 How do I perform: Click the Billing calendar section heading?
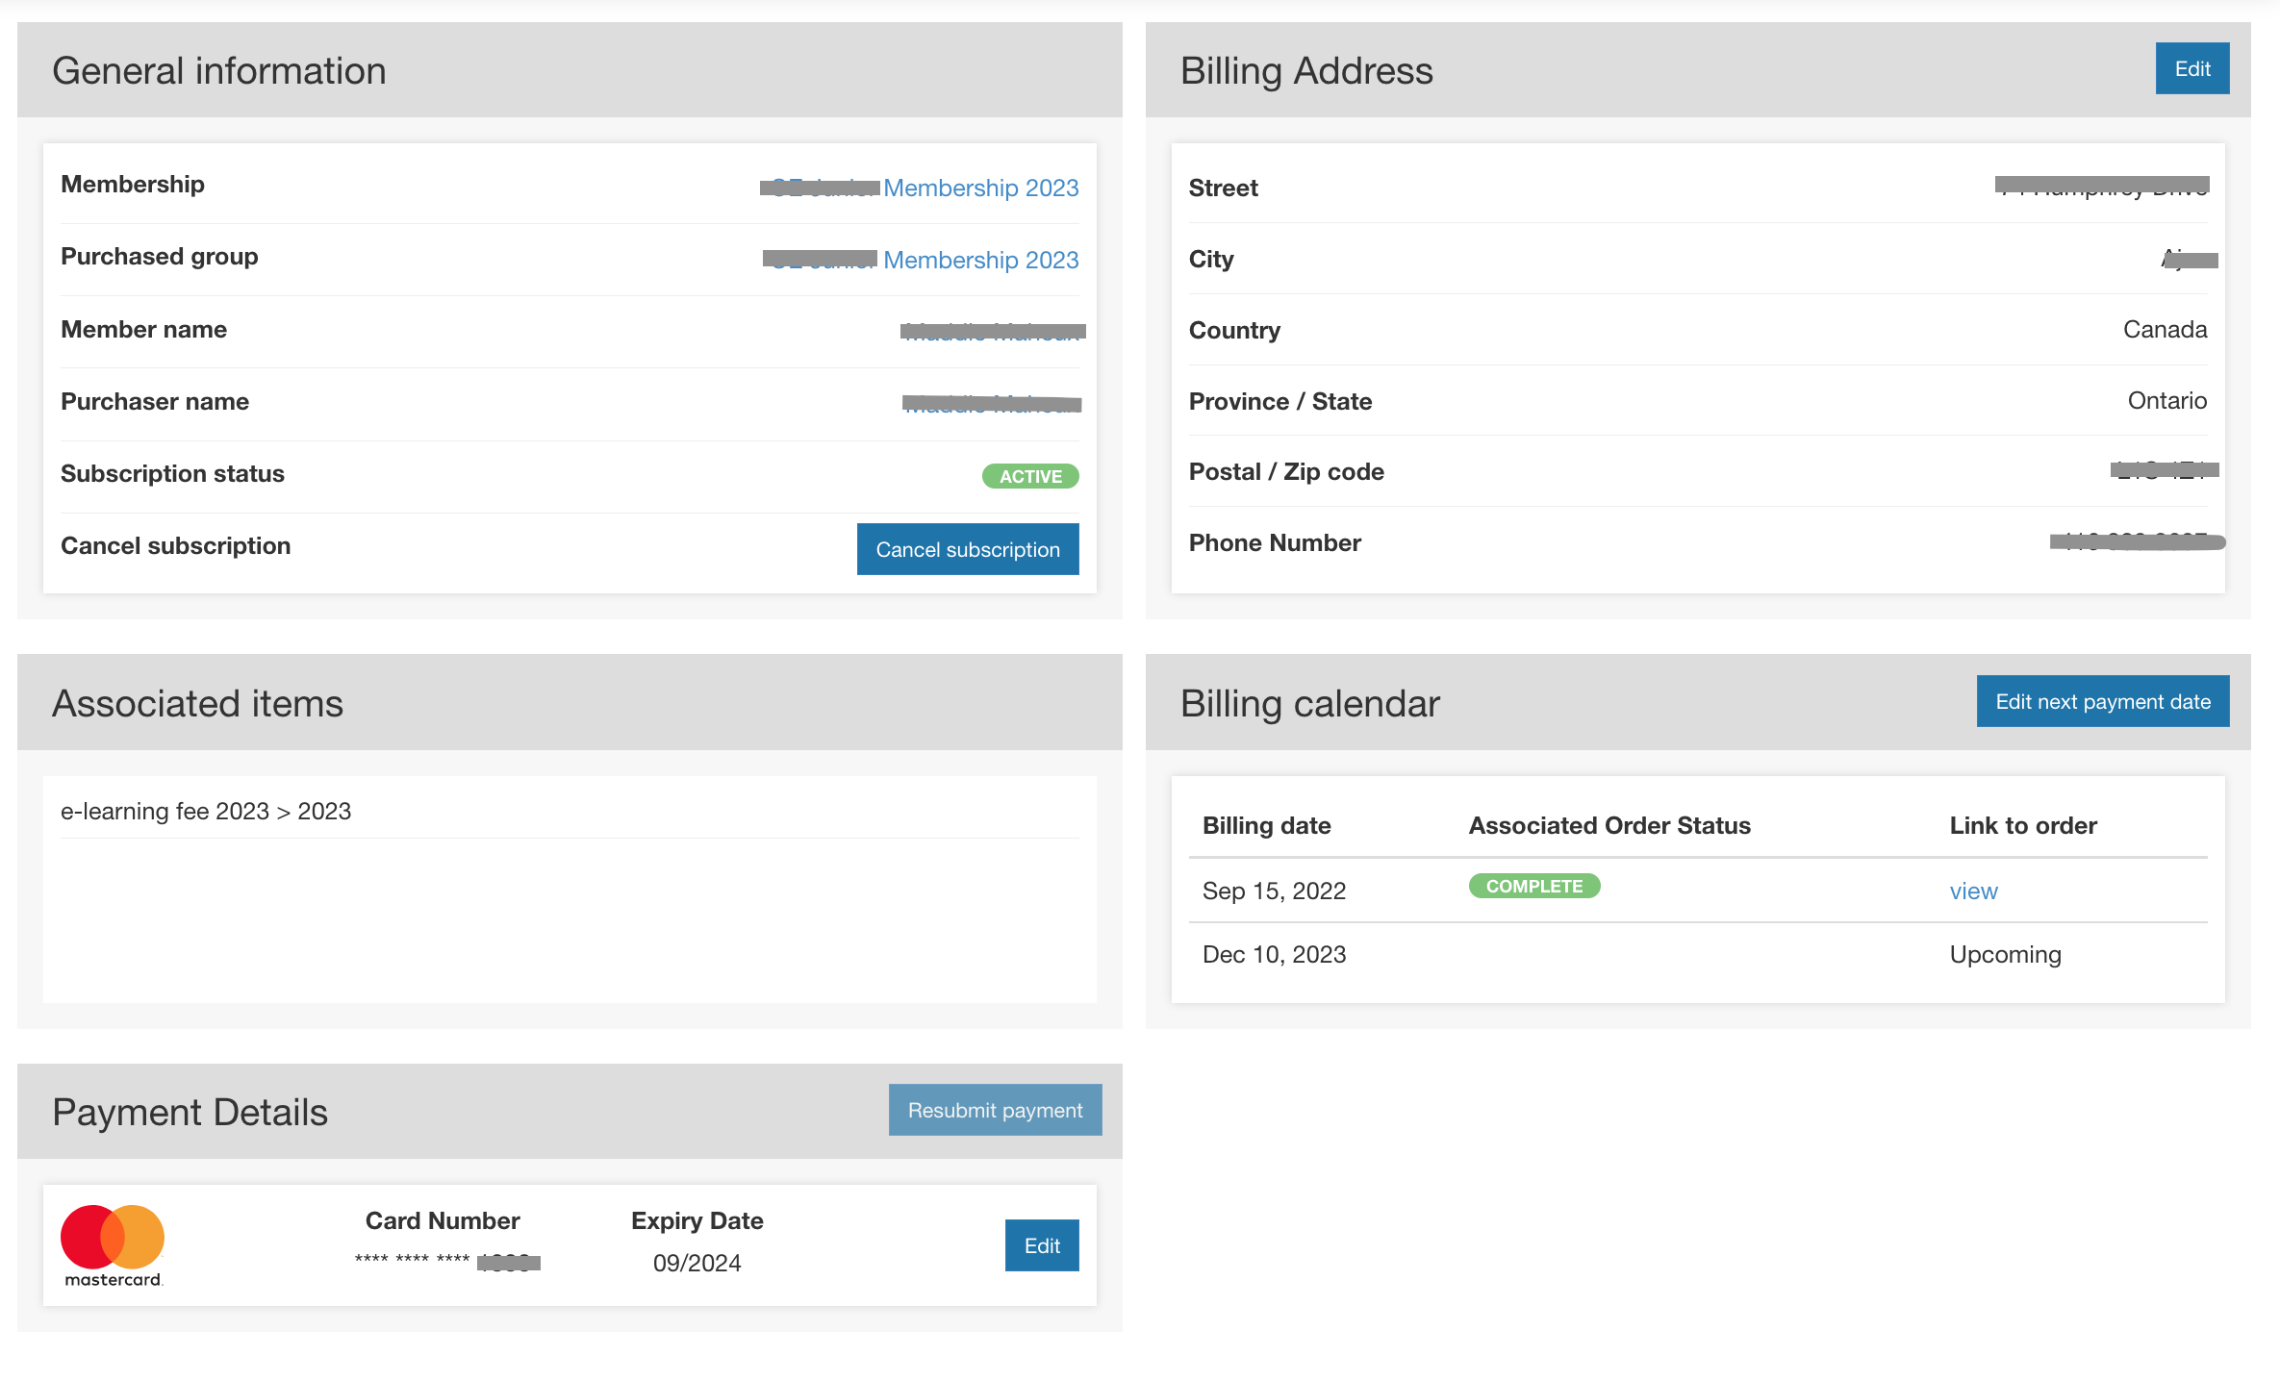coord(1309,704)
